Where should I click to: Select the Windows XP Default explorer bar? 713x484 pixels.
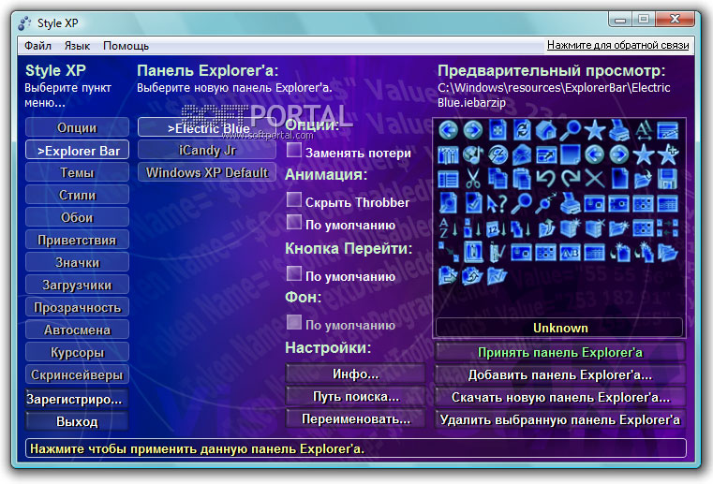[x=207, y=172]
